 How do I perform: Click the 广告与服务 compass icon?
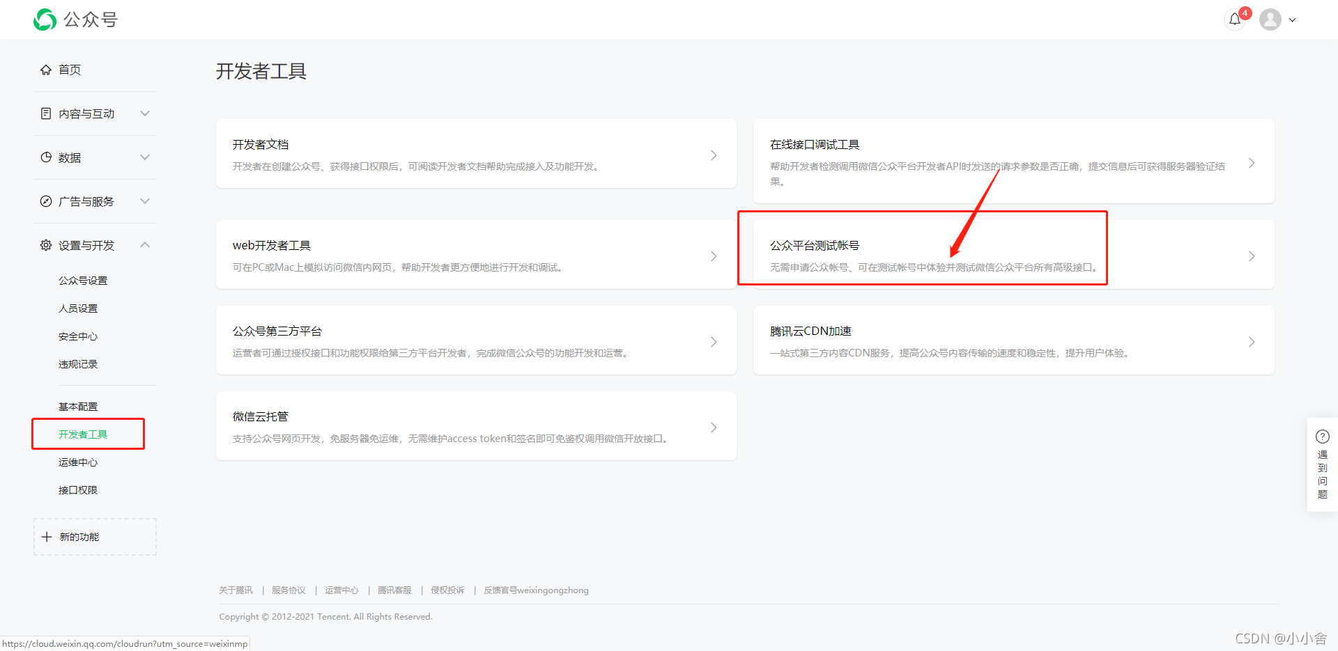(x=46, y=201)
